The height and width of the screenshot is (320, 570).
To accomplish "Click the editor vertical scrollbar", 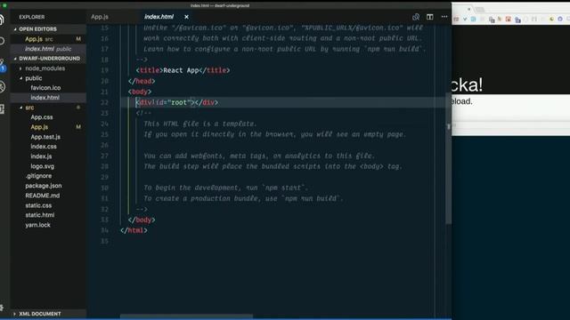I will [x=449, y=159].
